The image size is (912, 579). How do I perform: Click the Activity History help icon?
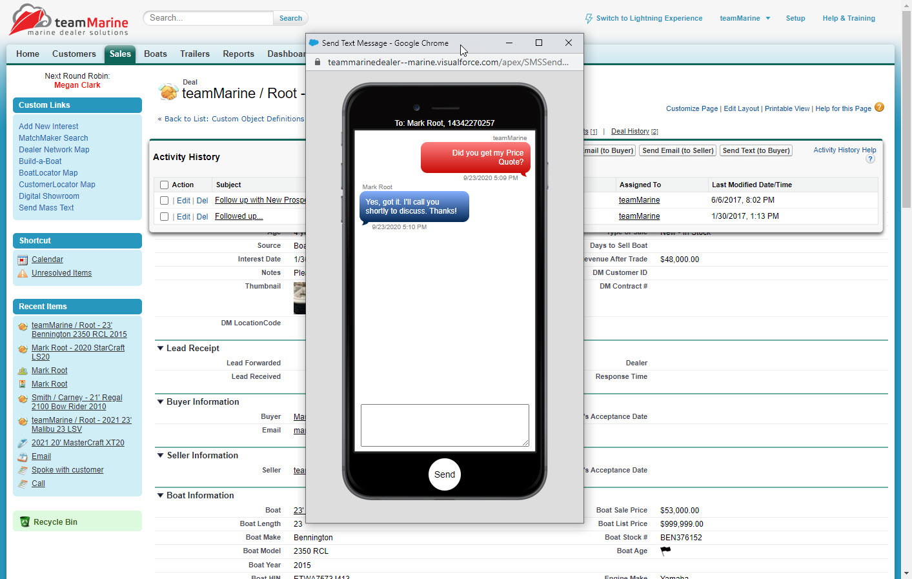click(x=870, y=159)
